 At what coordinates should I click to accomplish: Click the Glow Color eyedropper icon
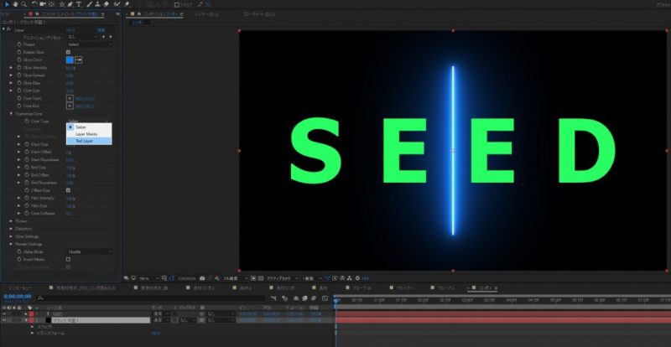click(x=80, y=60)
